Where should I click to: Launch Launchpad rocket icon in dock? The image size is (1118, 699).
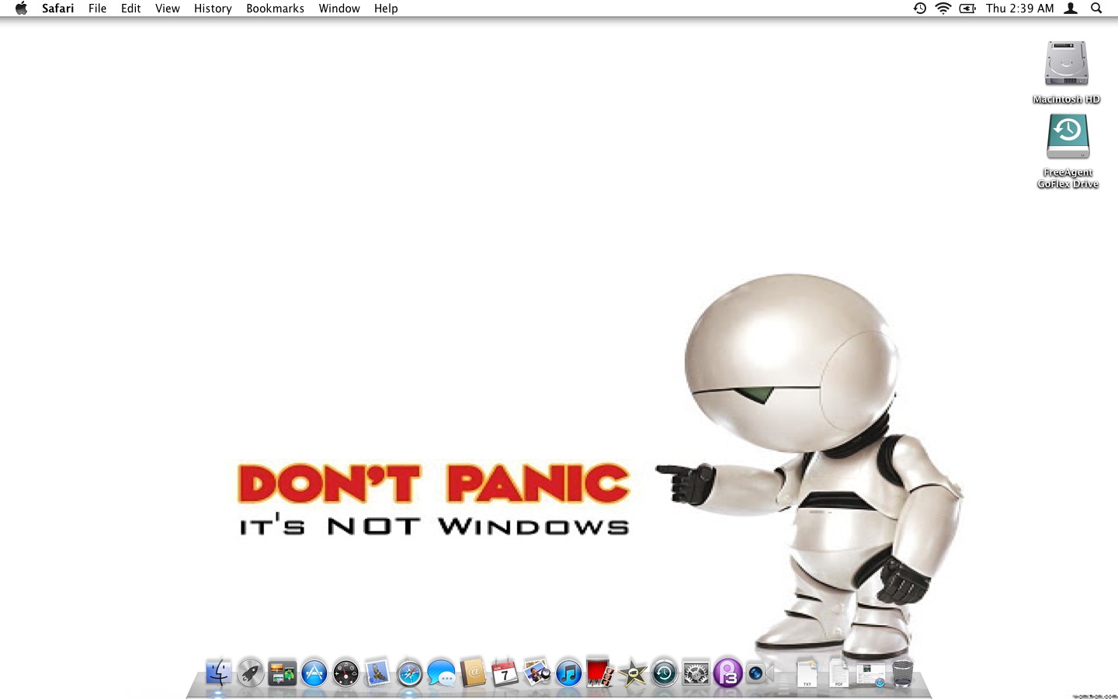click(x=250, y=673)
